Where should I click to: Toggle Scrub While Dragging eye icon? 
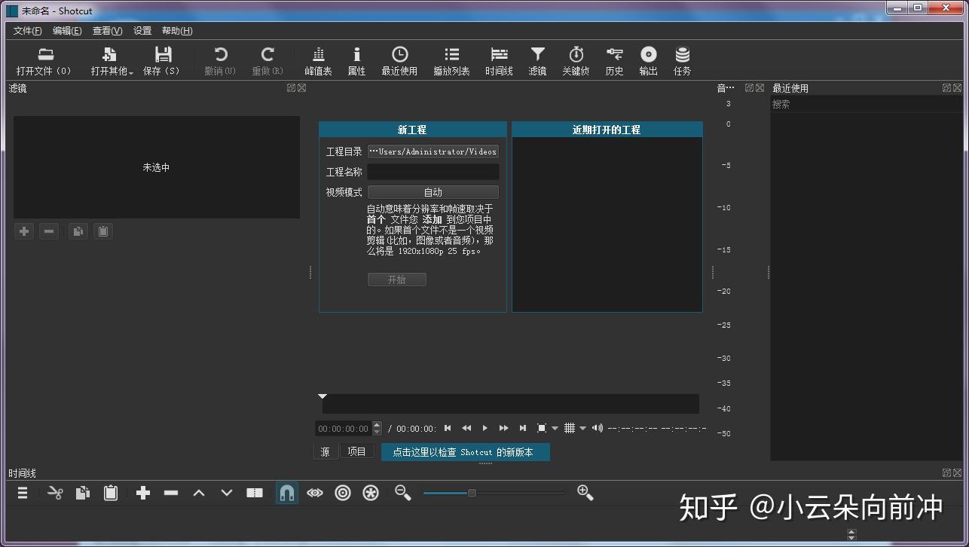pos(315,493)
